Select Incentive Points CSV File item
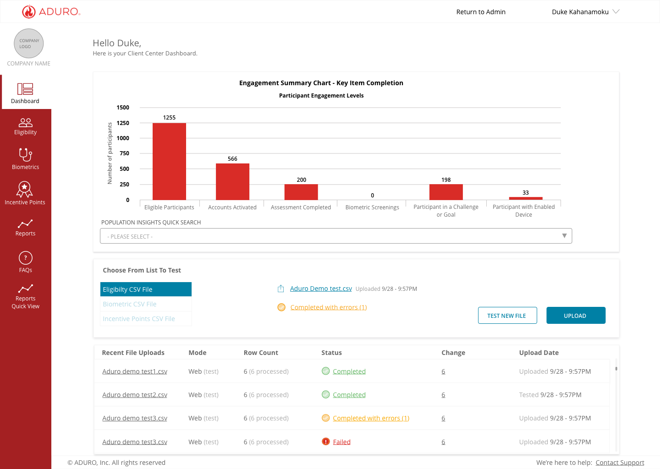 (146, 319)
